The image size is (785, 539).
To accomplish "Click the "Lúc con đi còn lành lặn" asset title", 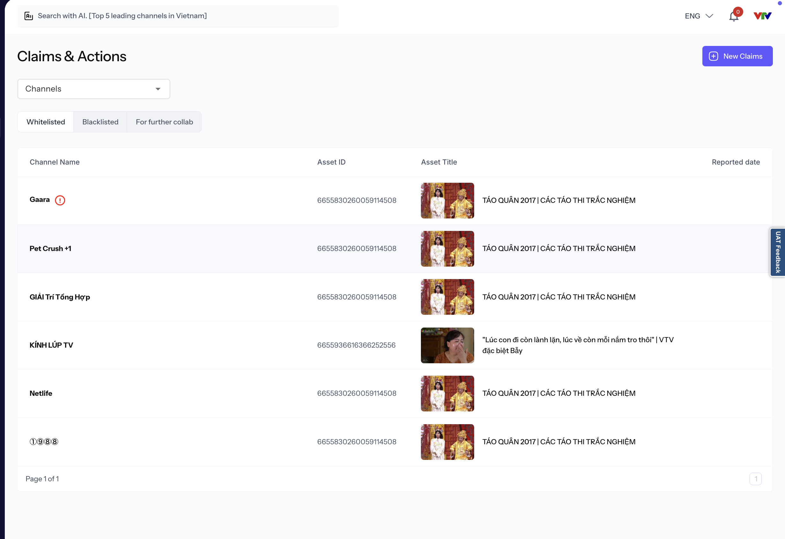I will pos(578,345).
